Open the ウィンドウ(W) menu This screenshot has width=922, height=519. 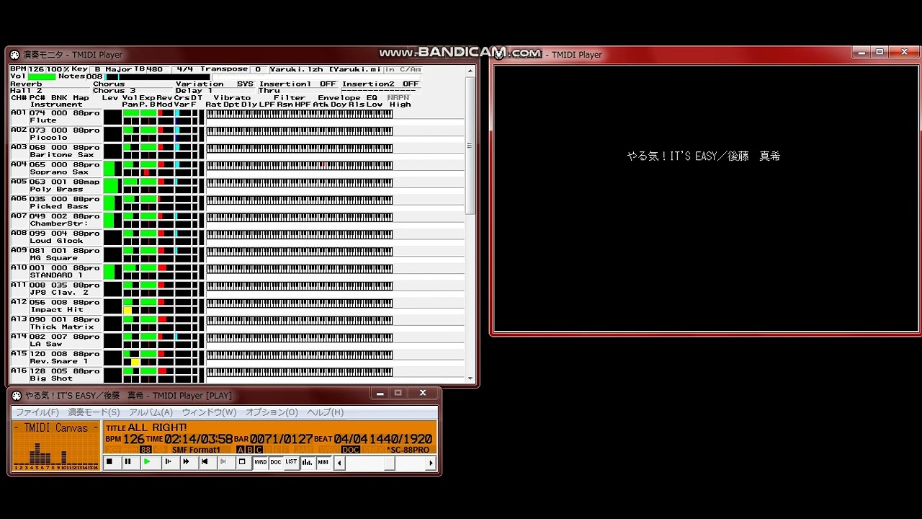pos(209,412)
